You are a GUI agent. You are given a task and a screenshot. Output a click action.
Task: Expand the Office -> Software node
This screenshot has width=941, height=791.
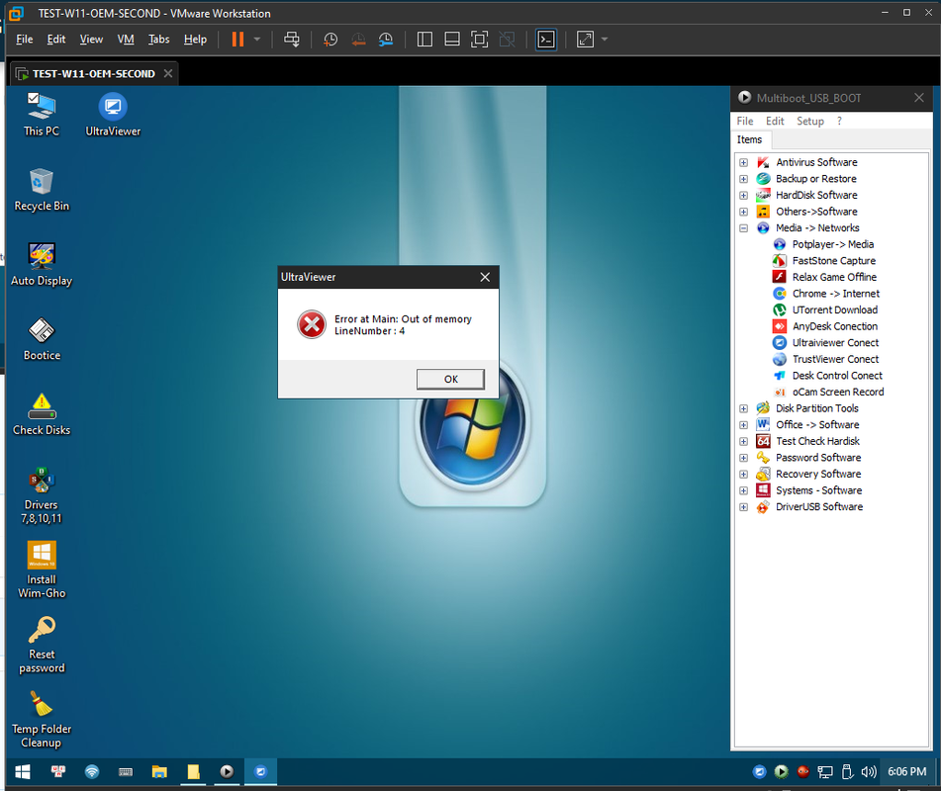point(743,424)
